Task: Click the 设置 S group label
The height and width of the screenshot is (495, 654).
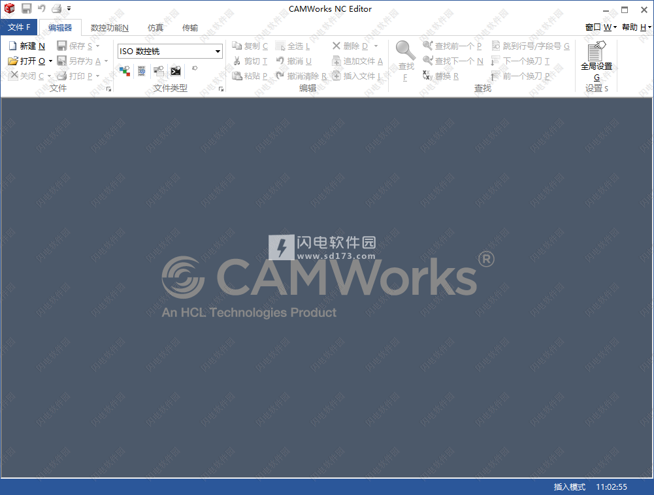Action: click(597, 88)
